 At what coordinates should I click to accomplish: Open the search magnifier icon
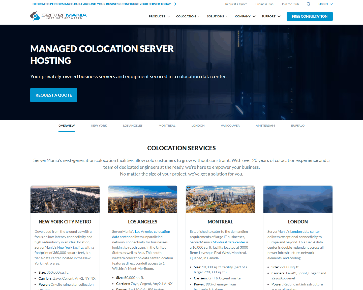[309, 4]
